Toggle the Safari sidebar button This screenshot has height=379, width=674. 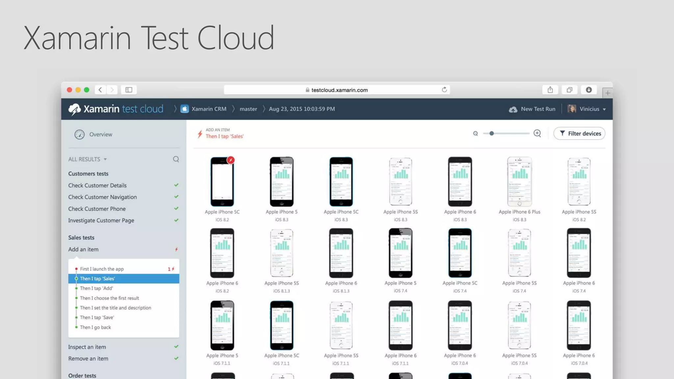coord(129,90)
